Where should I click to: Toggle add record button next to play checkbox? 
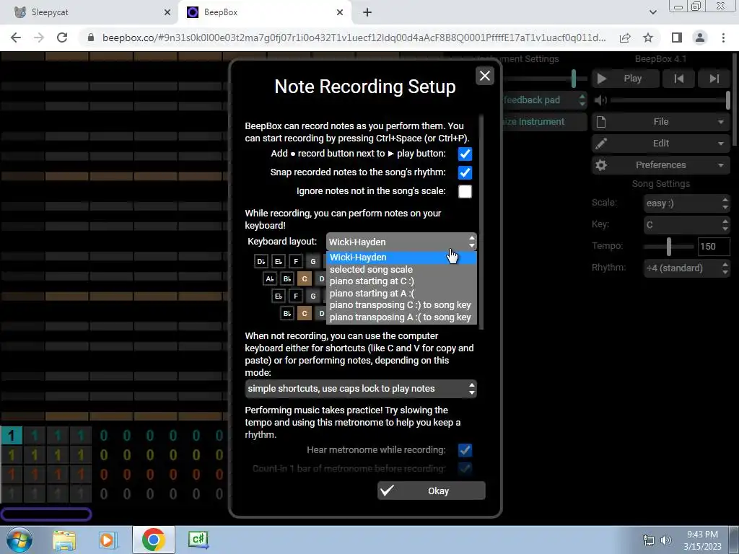(465, 154)
